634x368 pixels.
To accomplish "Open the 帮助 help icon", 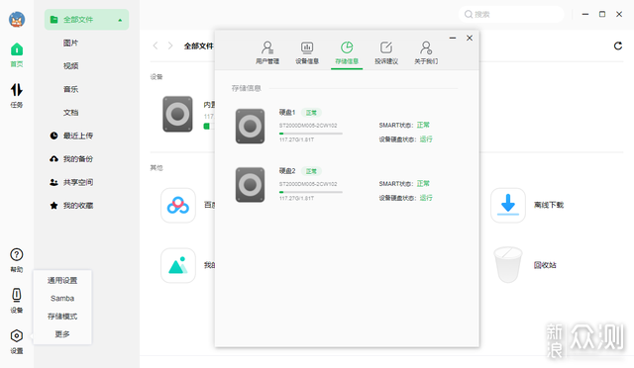I will [17, 254].
